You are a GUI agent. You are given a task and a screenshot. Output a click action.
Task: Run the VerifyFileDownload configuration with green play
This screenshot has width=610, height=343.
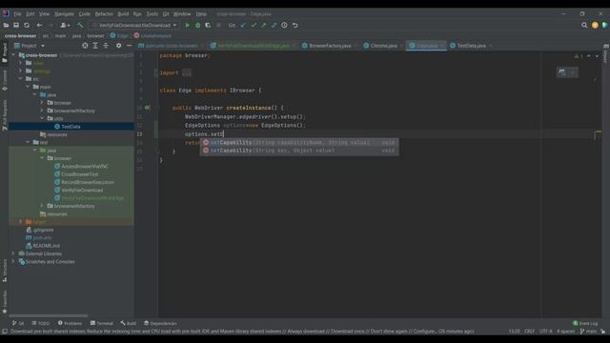click(187, 26)
